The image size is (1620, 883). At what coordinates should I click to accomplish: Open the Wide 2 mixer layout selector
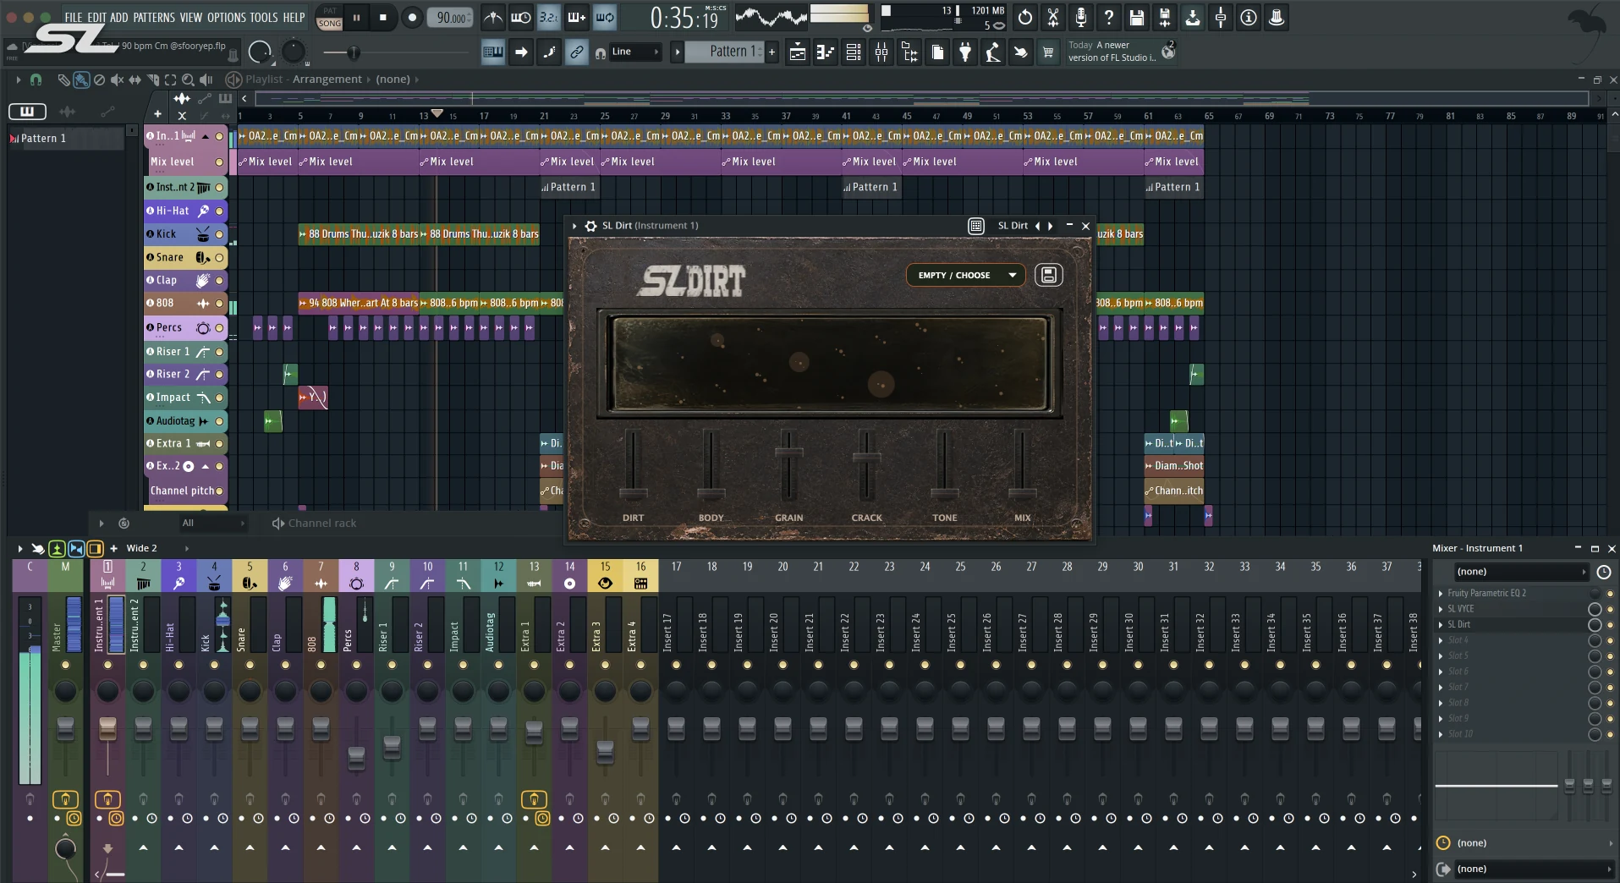coord(157,548)
